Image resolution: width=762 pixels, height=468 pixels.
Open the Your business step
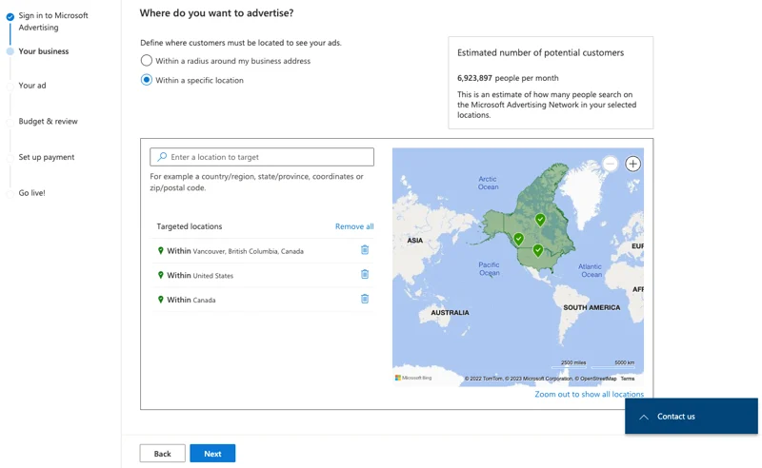pos(44,51)
